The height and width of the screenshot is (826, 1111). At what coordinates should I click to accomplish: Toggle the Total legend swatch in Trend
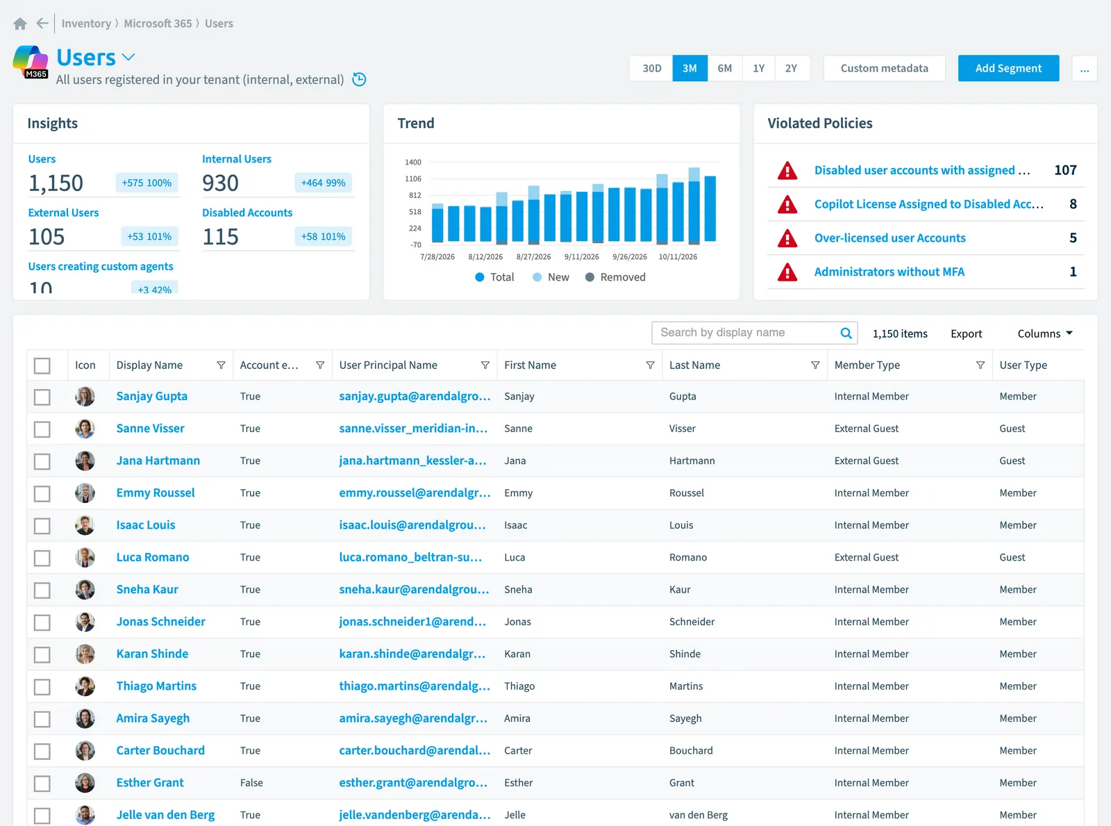(480, 277)
